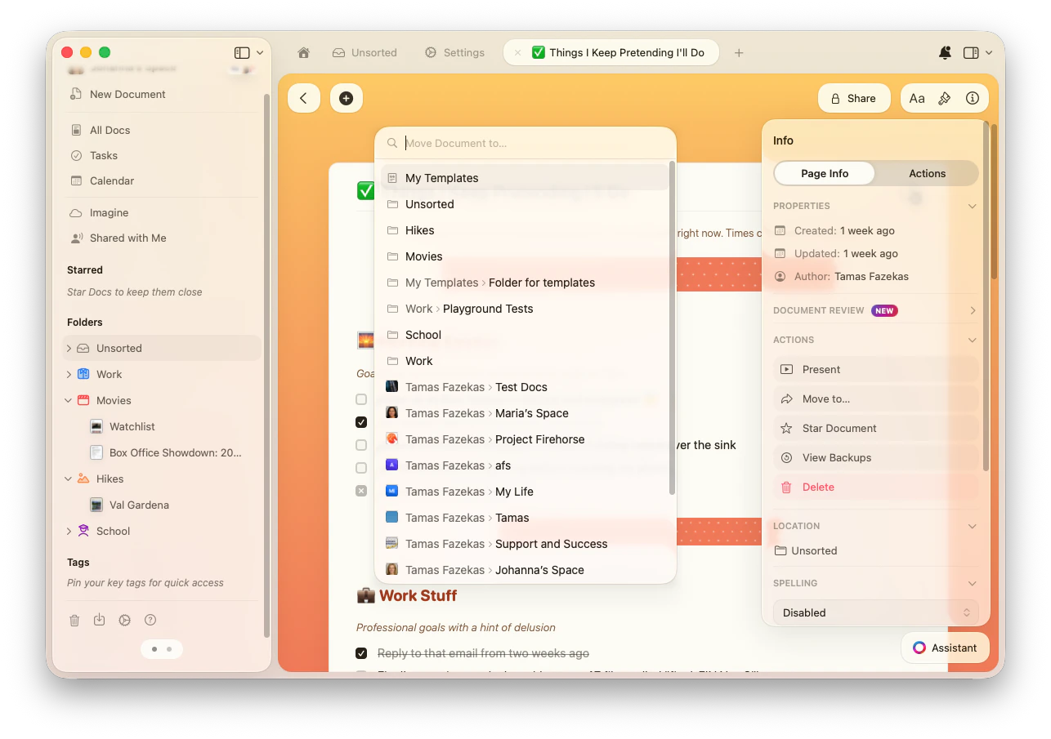Image resolution: width=1051 pixels, height=739 pixels.
Task: Collapse the Hikes folder in sidebar
Action: (69, 479)
